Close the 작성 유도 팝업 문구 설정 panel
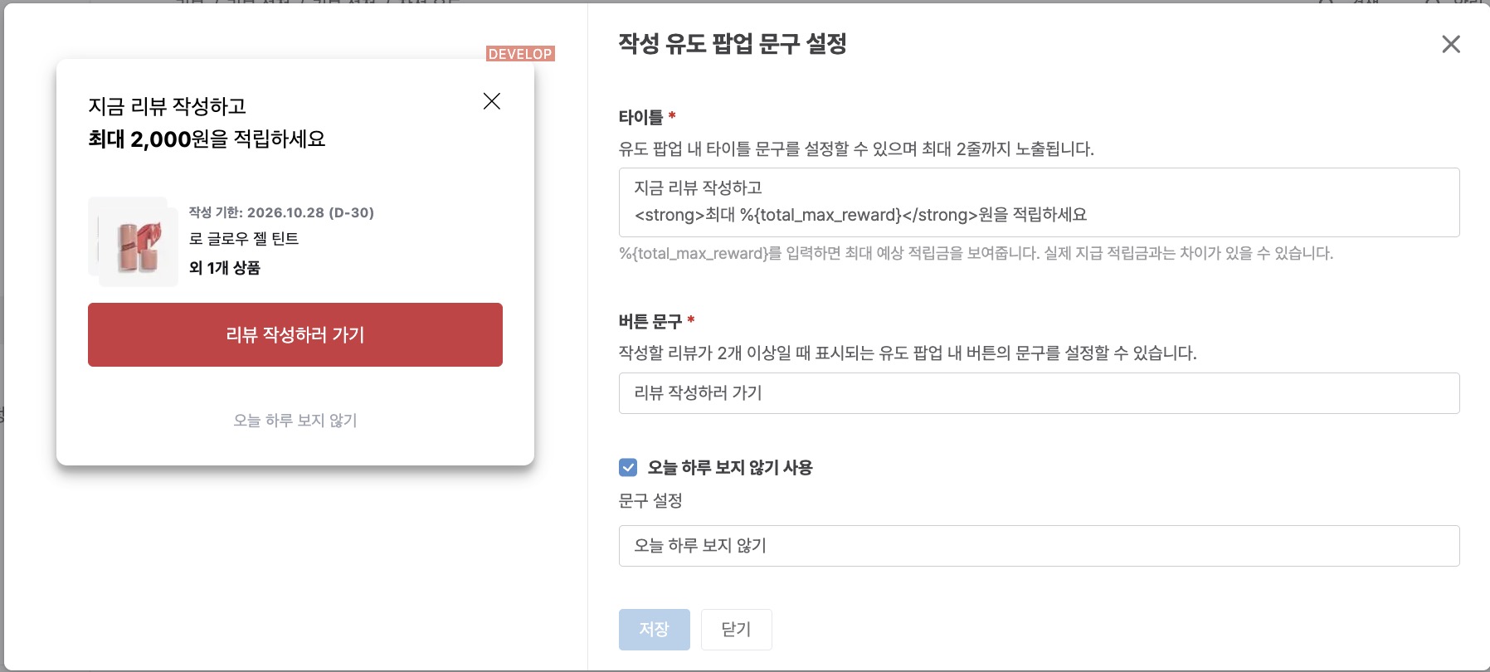 [x=1451, y=44]
